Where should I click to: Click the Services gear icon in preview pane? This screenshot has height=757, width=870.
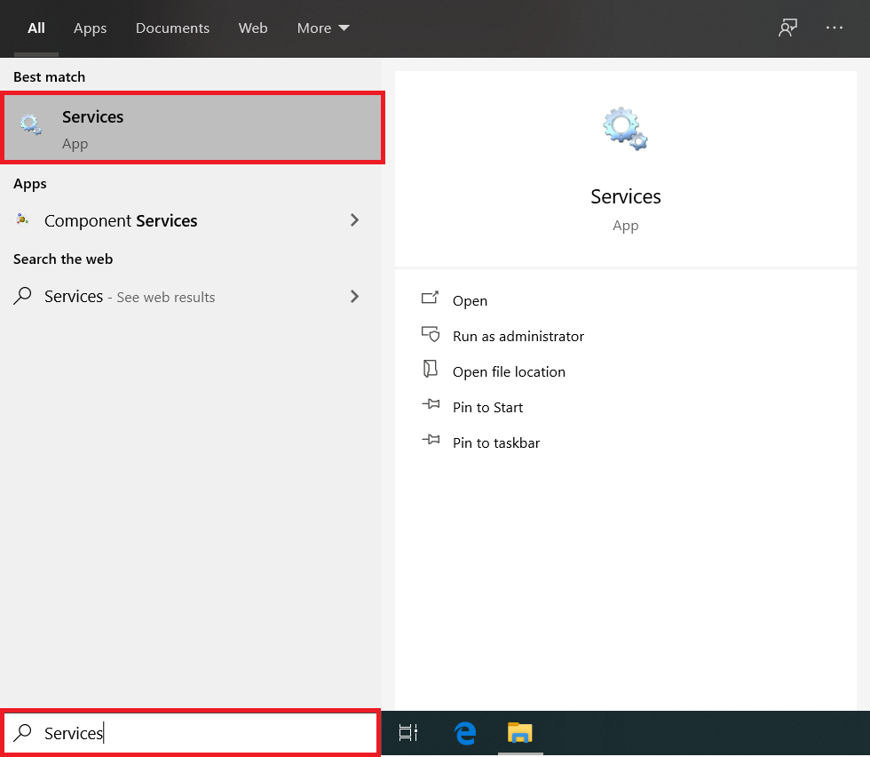point(625,129)
